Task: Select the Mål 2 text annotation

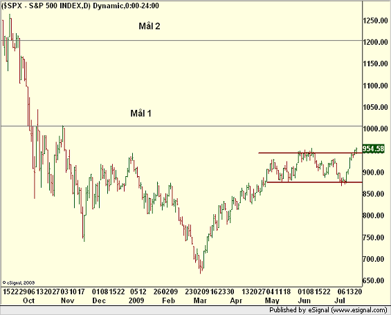Action: coord(149,26)
